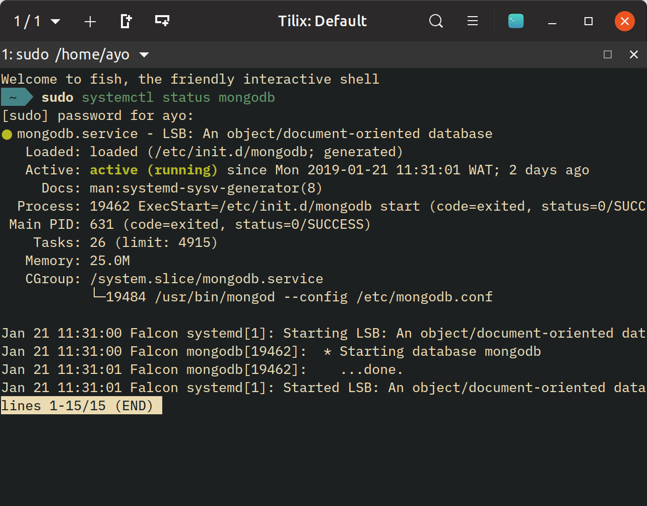This screenshot has height=506, width=647.
Task: Open the "1/1" session selector dropdown
Action: pyautogui.click(x=35, y=21)
